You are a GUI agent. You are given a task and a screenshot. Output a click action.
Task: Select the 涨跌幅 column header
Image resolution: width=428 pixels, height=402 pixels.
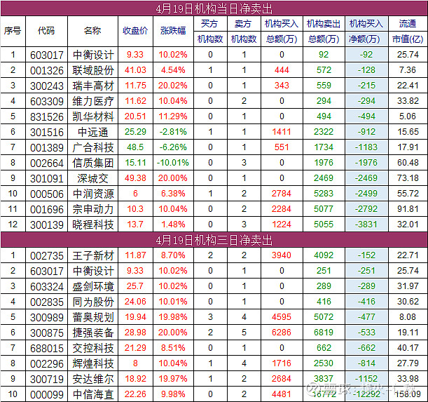[173, 31]
